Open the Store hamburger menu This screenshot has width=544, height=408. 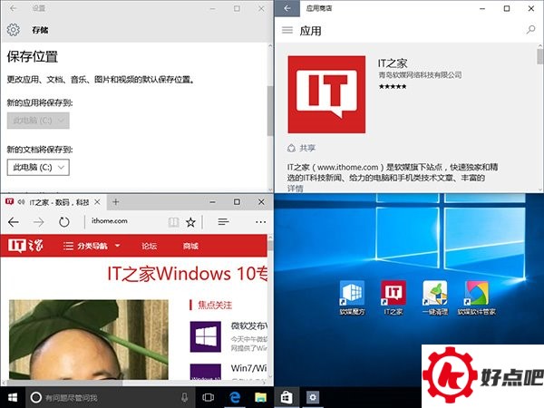click(x=287, y=30)
